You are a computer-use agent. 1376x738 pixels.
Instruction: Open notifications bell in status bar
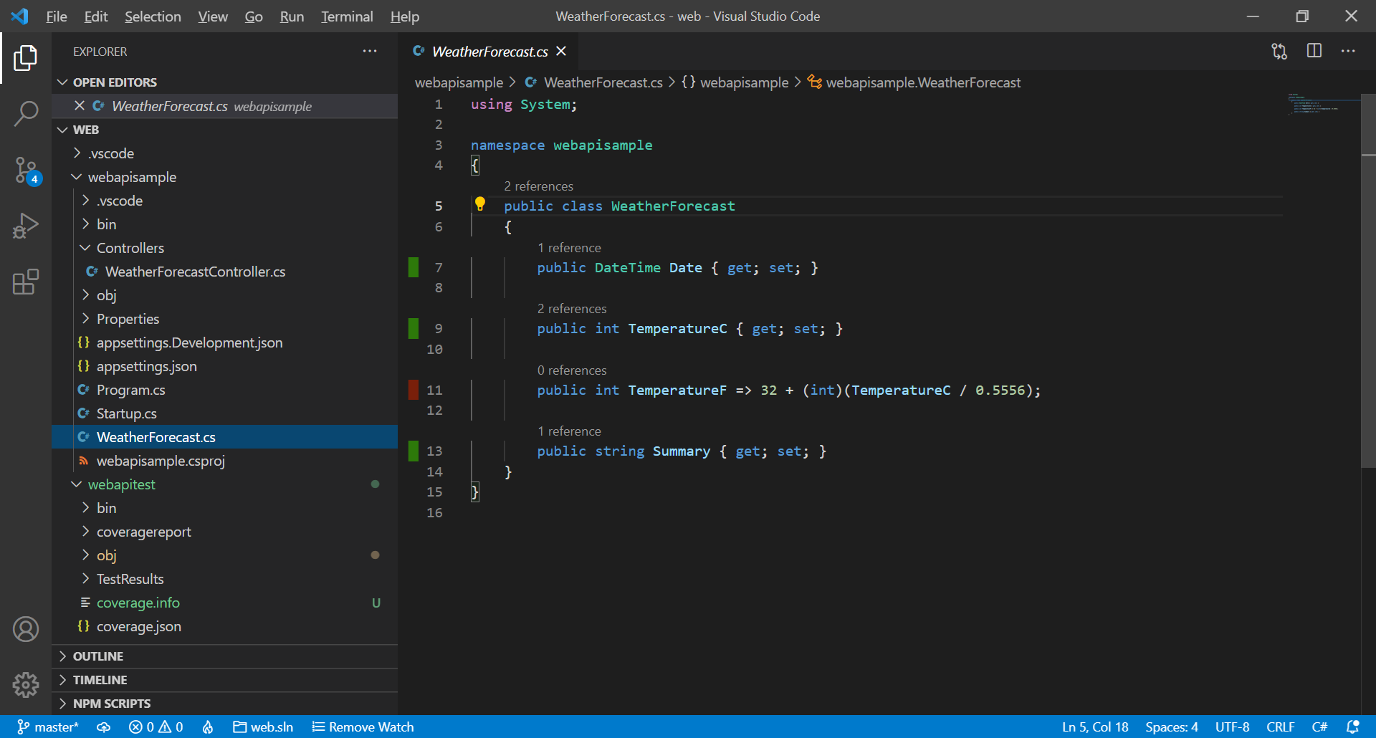point(1352,727)
